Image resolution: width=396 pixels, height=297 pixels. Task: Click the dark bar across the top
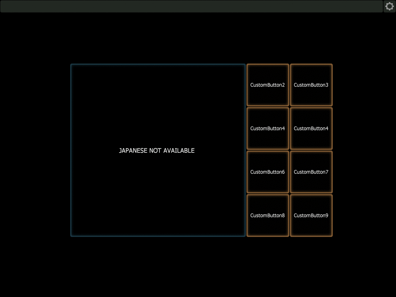click(191, 6)
